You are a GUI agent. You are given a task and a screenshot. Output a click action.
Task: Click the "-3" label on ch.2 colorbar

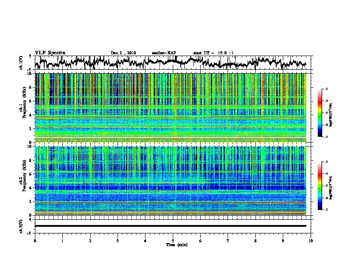(326, 162)
